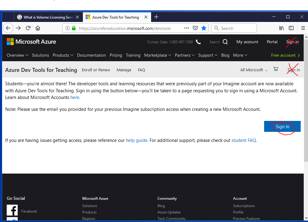Open Solutions in the Azure navigation
This screenshot has height=222, width=308.
(x=41, y=55)
